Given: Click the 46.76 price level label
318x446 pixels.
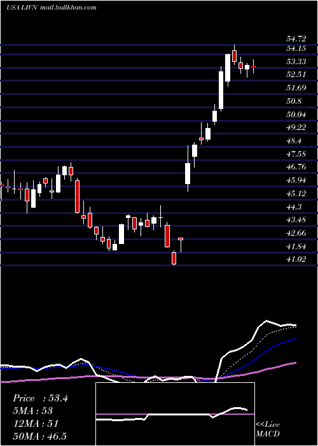Looking at the screenshot, I should click(296, 167).
